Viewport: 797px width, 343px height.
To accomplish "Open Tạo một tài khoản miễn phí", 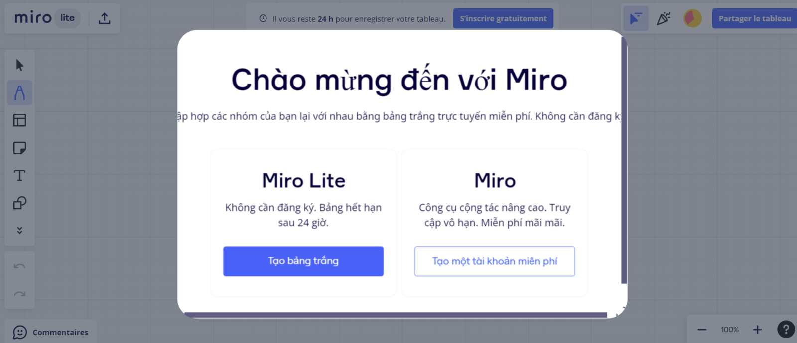I will (x=494, y=261).
